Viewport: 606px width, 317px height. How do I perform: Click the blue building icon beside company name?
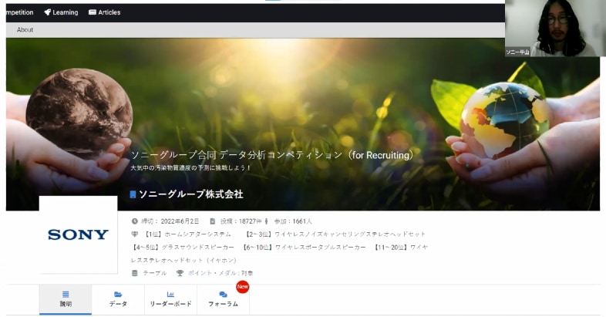(133, 195)
